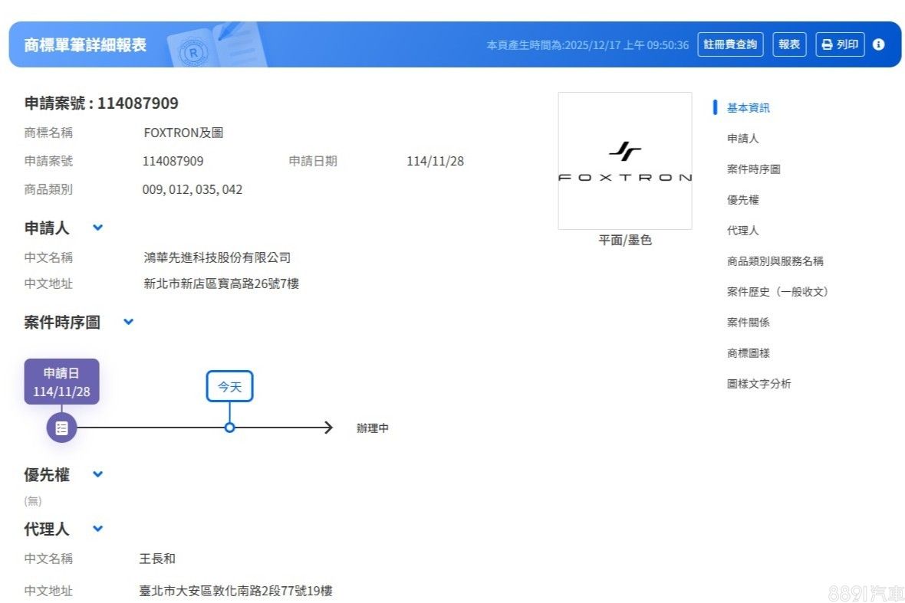The height and width of the screenshot is (603, 905).
Task: Jump to 申請人 in side navigation
Action: point(742,139)
